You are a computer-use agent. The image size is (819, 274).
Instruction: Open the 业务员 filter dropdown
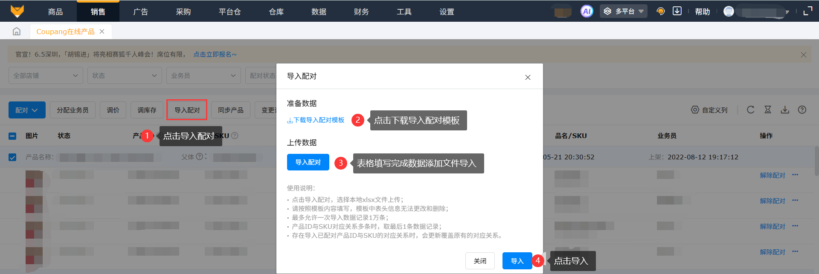203,75
